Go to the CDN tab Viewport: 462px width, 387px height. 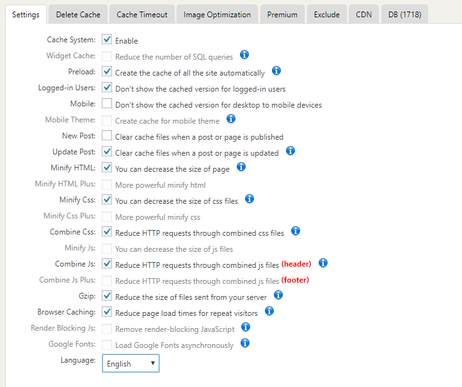tap(363, 14)
